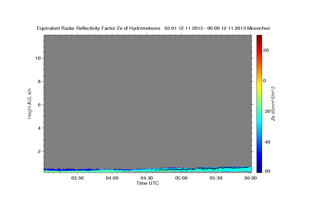The image size is (311, 207).
Task: Click the 'Muenchen' location label
Action: pyautogui.click(x=259, y=28)
